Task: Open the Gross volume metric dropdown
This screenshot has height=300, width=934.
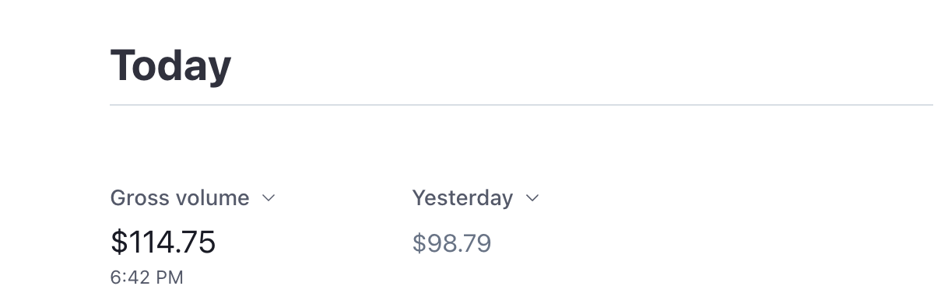Action: [x=193, y=198]
